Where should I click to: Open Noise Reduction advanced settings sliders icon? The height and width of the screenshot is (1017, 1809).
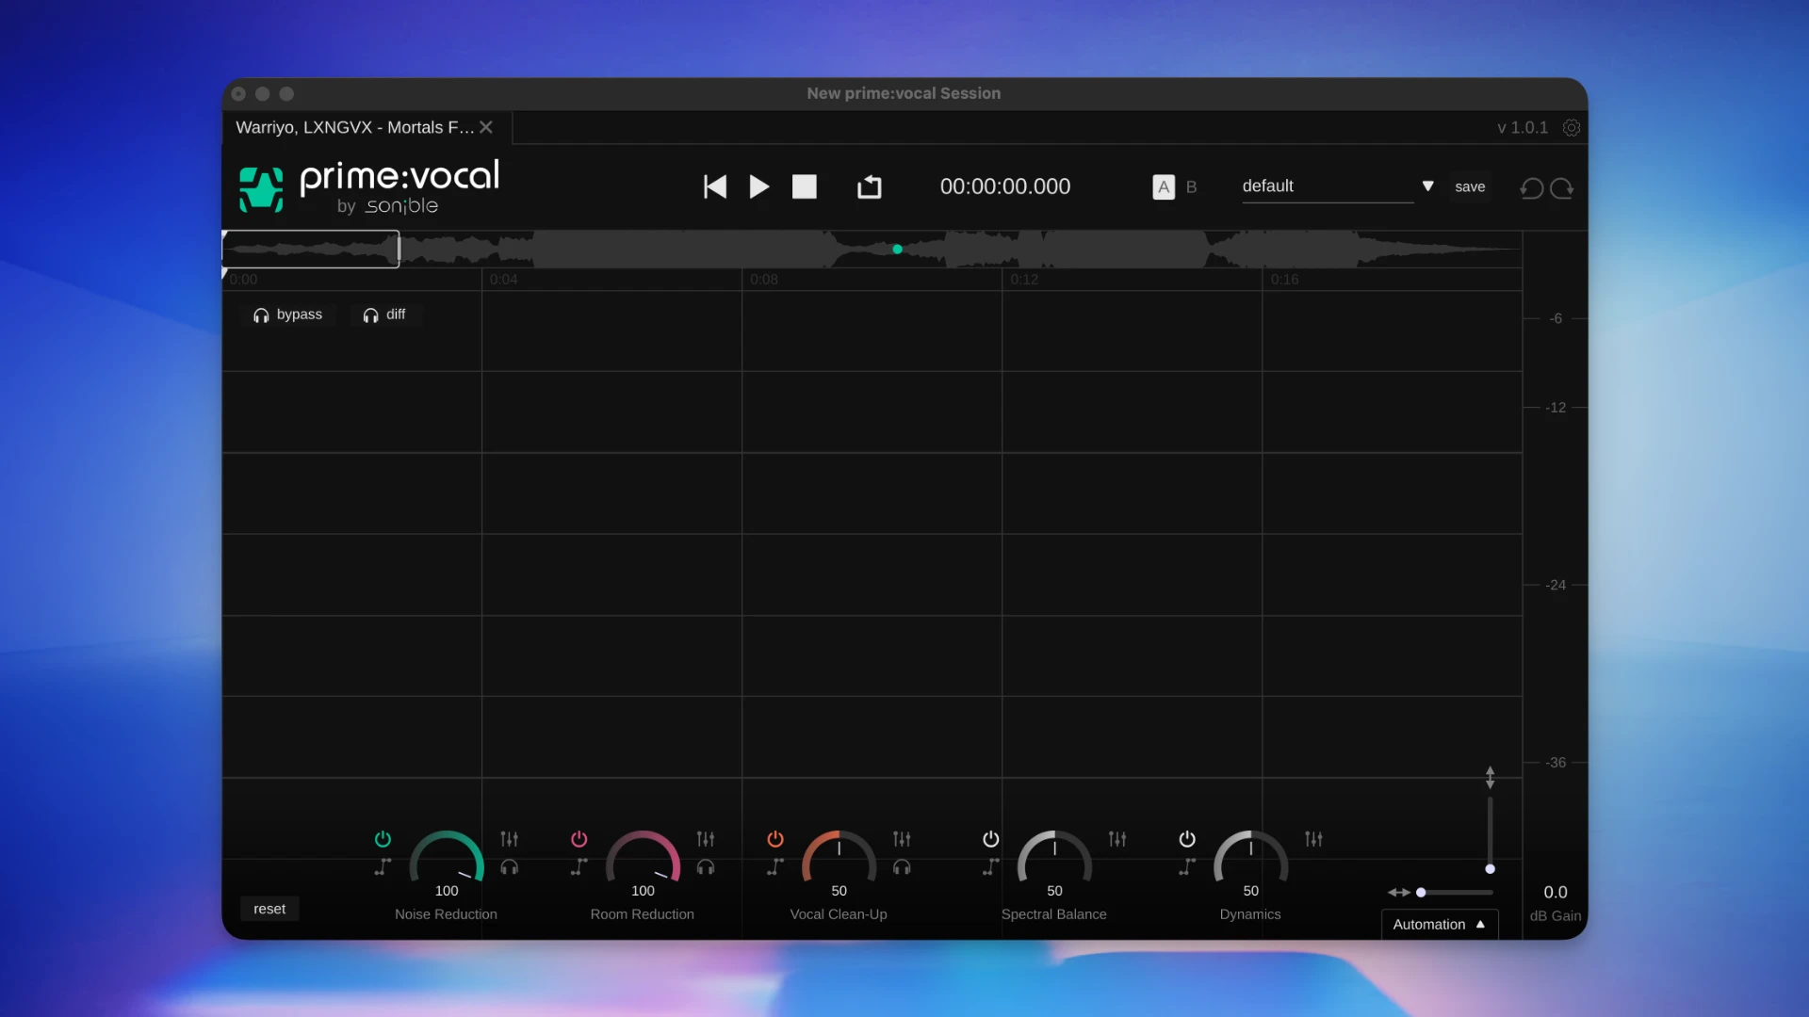click(509, 838)
